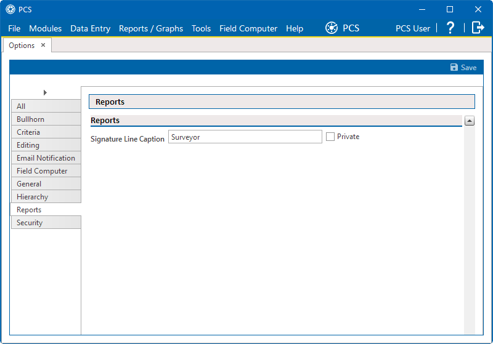Select the Email Notification category
The width and height of the screenshot is (493, 344).
(46, 158)
